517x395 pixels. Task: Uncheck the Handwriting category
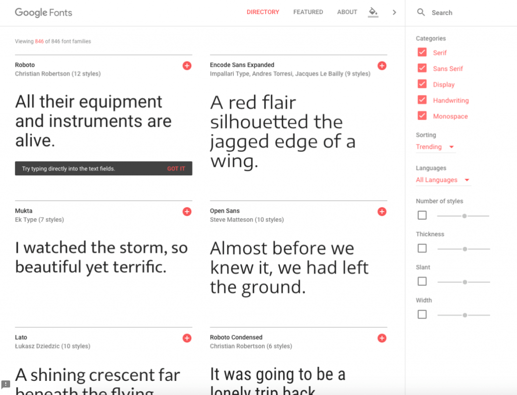coord(422,100)
